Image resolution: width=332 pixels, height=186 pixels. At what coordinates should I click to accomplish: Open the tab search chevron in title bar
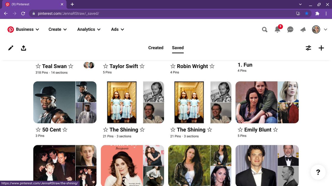[300, 4]
